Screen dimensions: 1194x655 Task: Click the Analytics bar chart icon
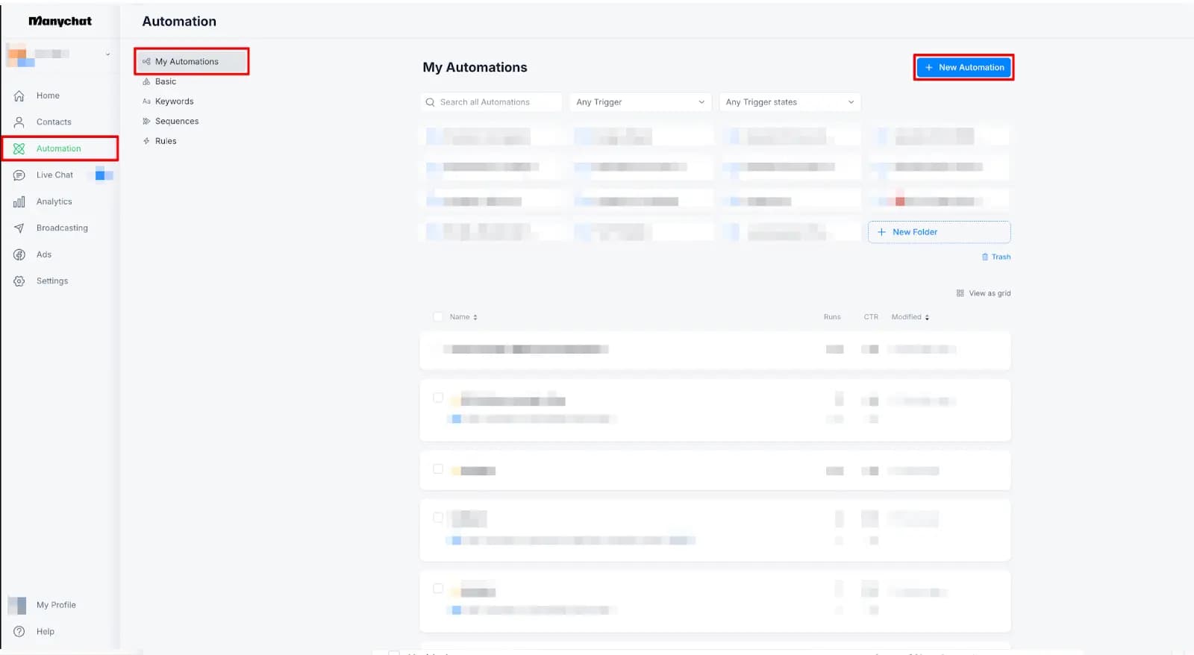pos(19,201)
